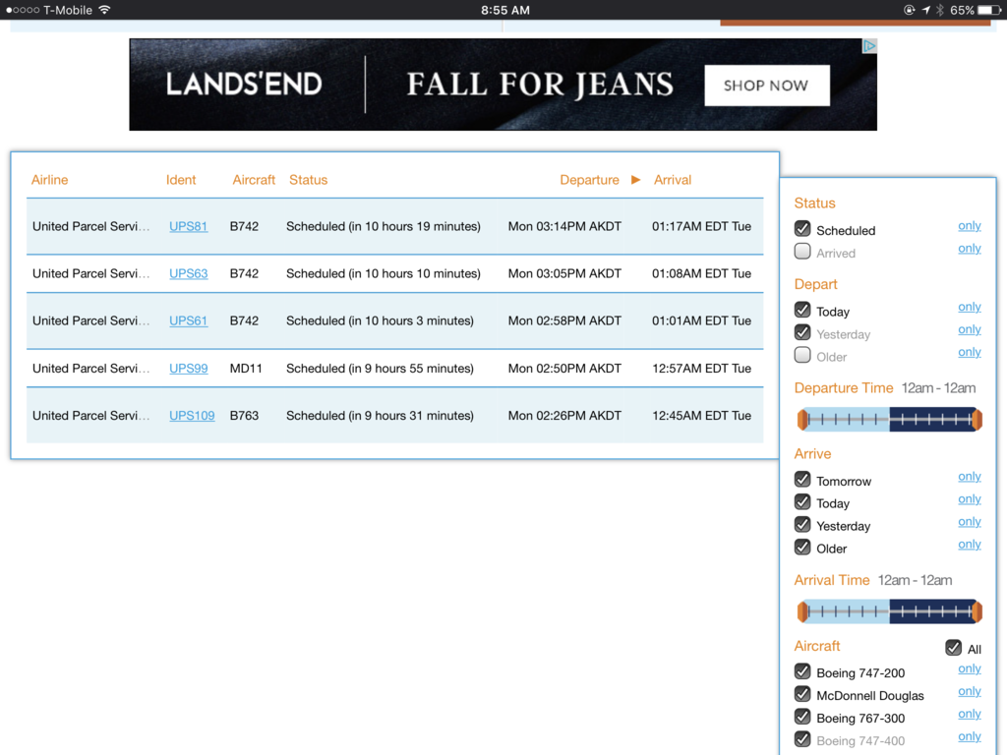The image size is (1007, 755).
Task: Sort the table by Ident column header
Action: click(181, 180)
